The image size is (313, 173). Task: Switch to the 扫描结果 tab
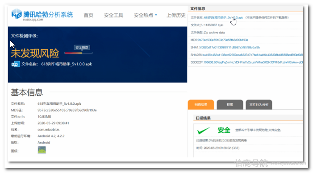click(x=201, y=105)
